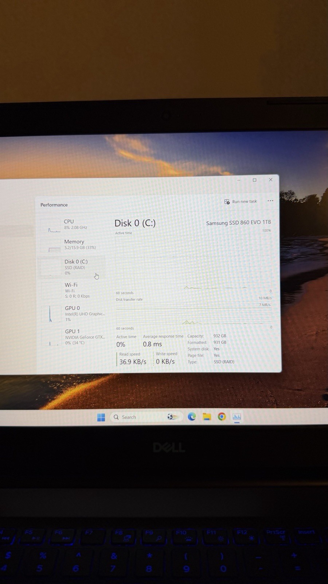
Task: Select the Memory performance entry
Action: 71,245
